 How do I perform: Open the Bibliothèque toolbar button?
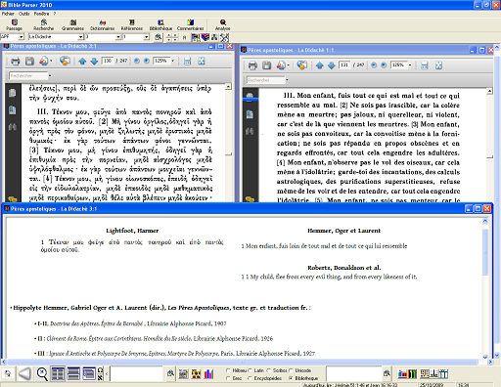pos(160,24)
